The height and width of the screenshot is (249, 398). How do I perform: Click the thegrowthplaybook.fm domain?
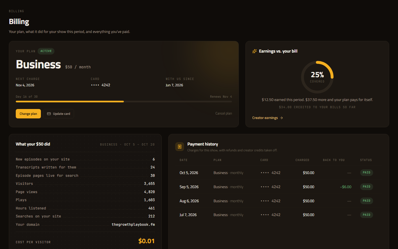133,225
